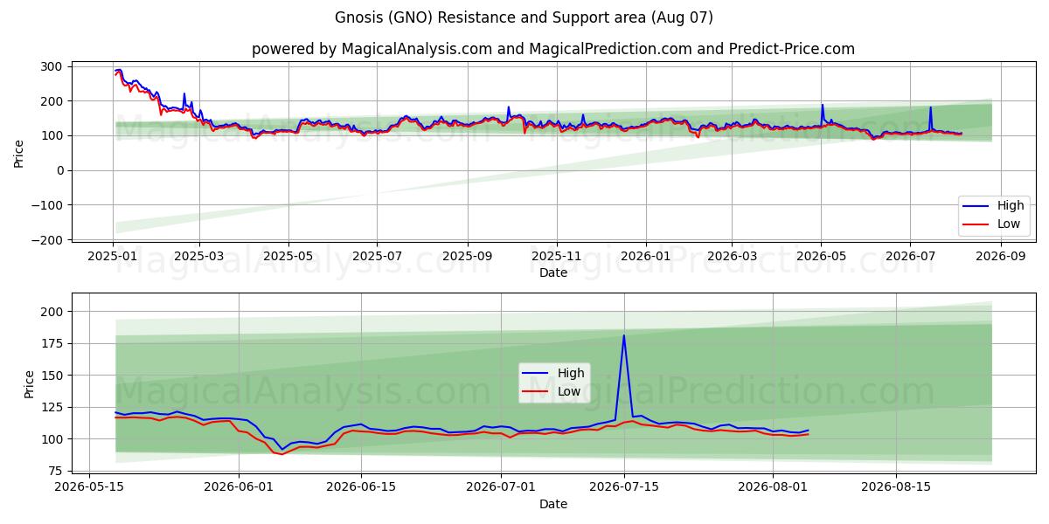Click the '2025-07' x-axis label
Screen dimensions: 1049x524
pos(377,257)
